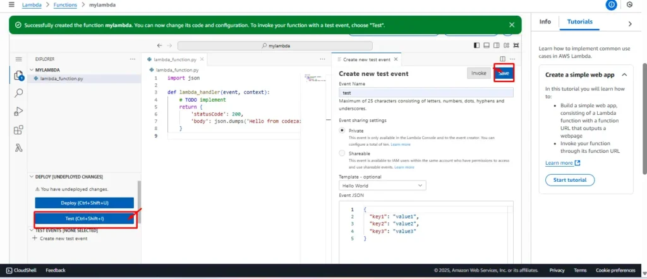Open the Privacy footer link
The height and width of the screenshot is (279, 647).
tap(557, 270)
